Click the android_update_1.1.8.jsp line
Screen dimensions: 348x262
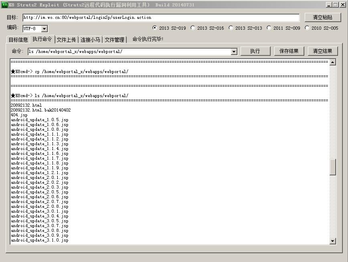coord(40,163)
